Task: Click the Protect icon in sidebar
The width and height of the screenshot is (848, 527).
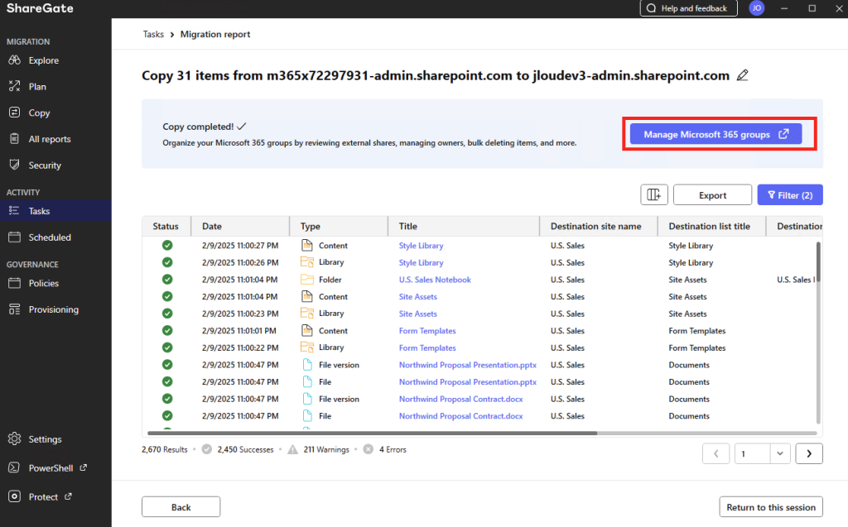Action: point(15,496)
